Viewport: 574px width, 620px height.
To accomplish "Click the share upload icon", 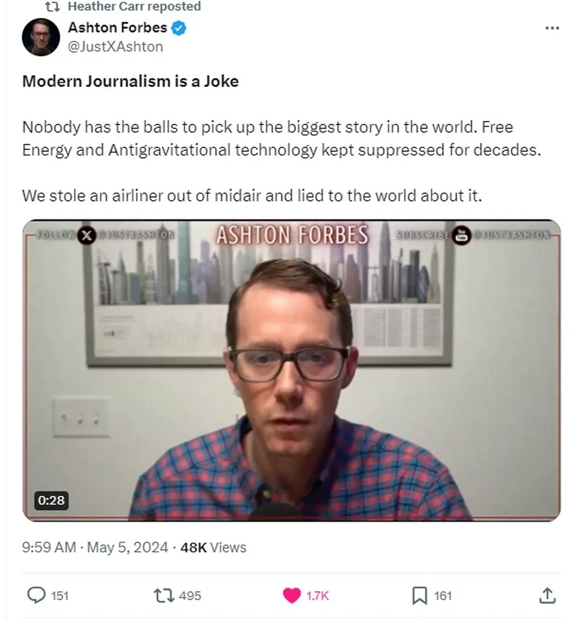I will coord(547,595).
